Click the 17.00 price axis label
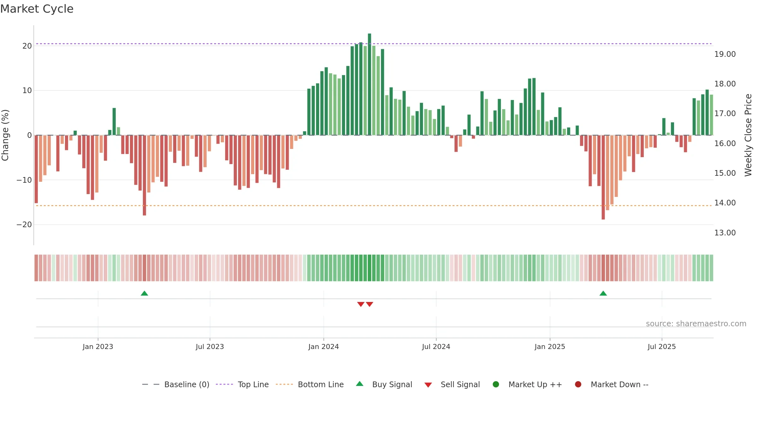Image resolution: width=757 pixels, height=426 pixels. click(x=725, y=114)
